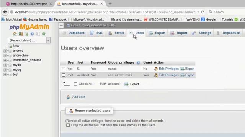This screenshot has height=137, width=245.
Task: Expand the android database node
Action: [x=5, y=51]
